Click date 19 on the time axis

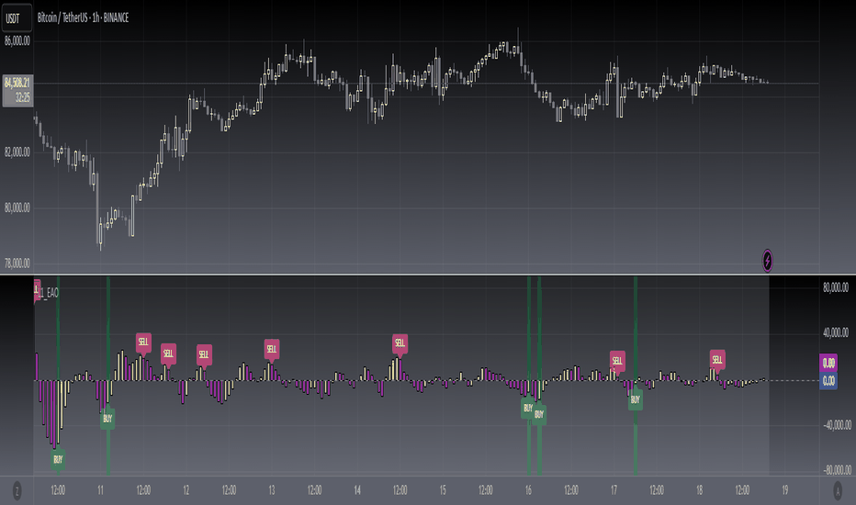785,490
